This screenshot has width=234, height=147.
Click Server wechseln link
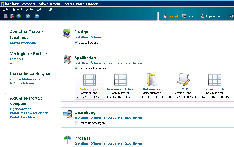click(x=23, y=43)
